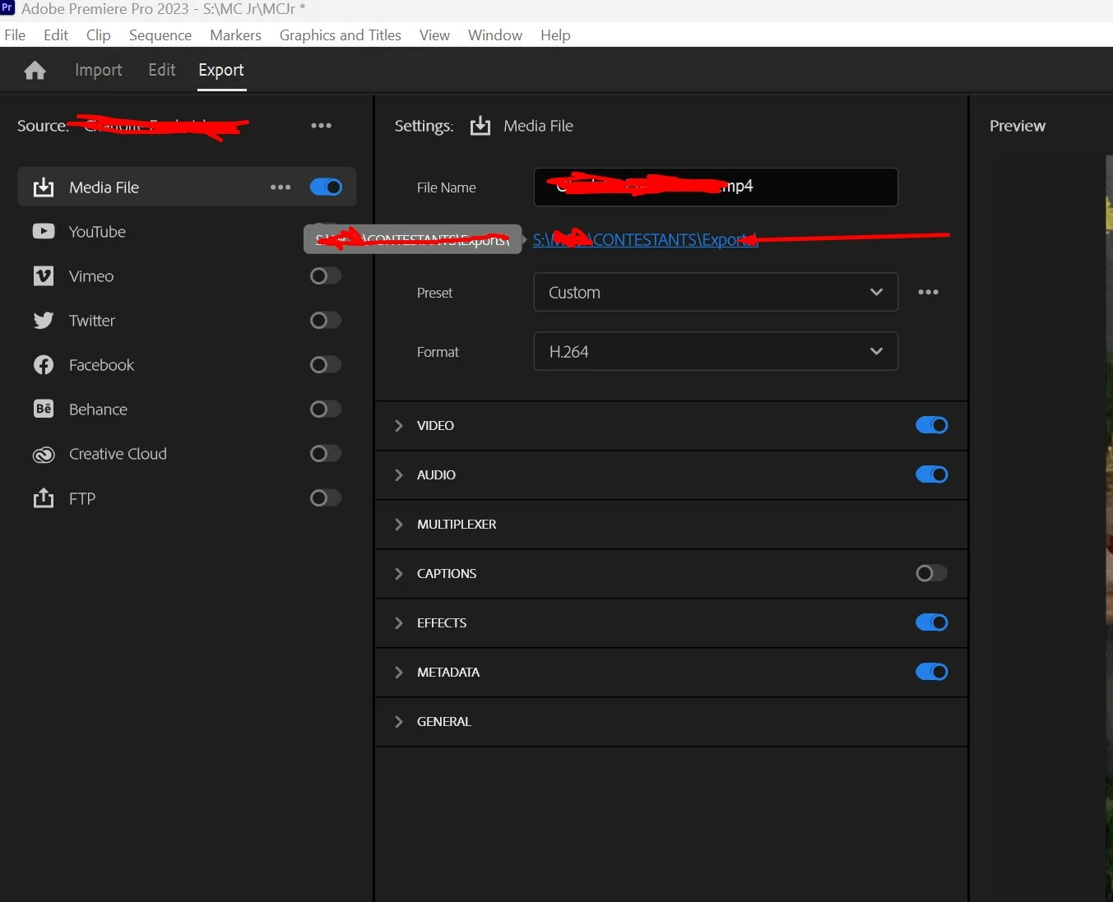Expand the METADATA section
This screenshot has width=1113, height=902.
(x=399, y=673)
